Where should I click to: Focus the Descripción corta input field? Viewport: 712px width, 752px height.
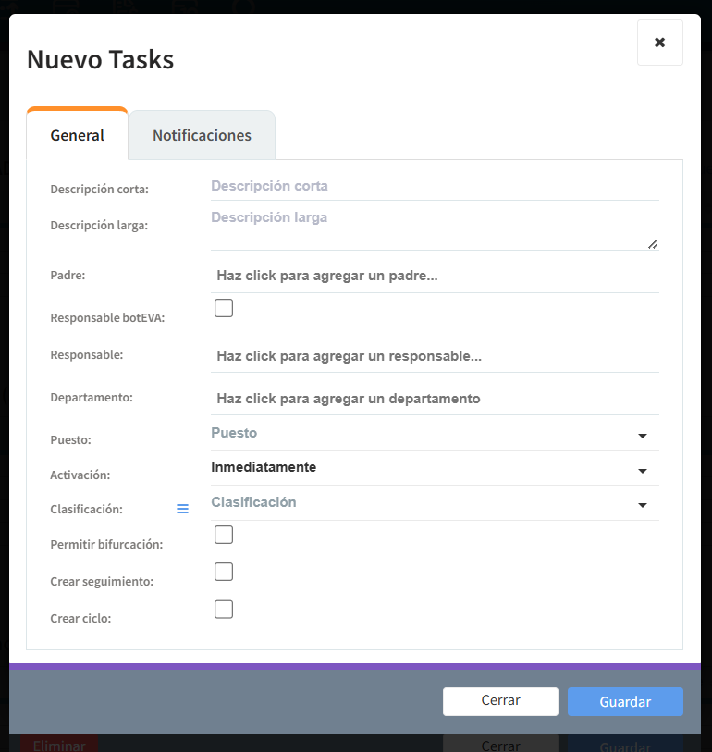click(x=435, y=186)
